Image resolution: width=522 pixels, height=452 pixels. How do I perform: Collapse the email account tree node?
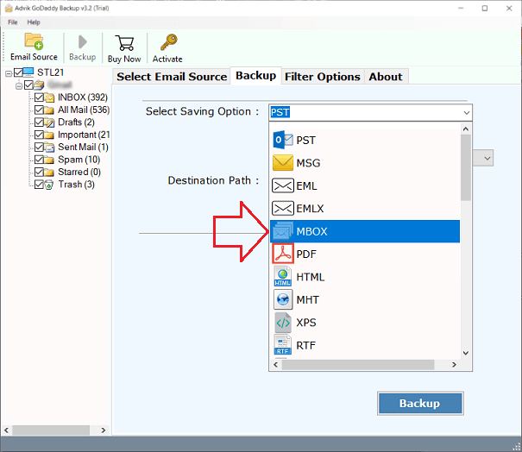point(19,86)
